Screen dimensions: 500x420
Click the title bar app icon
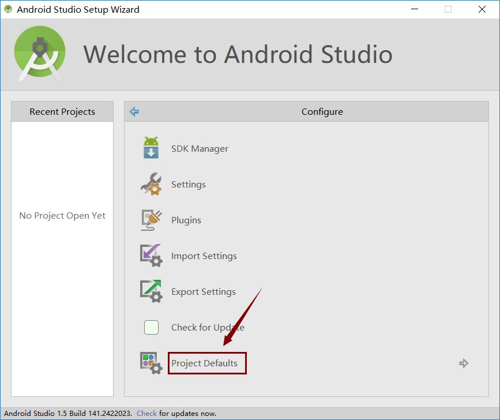8,9
